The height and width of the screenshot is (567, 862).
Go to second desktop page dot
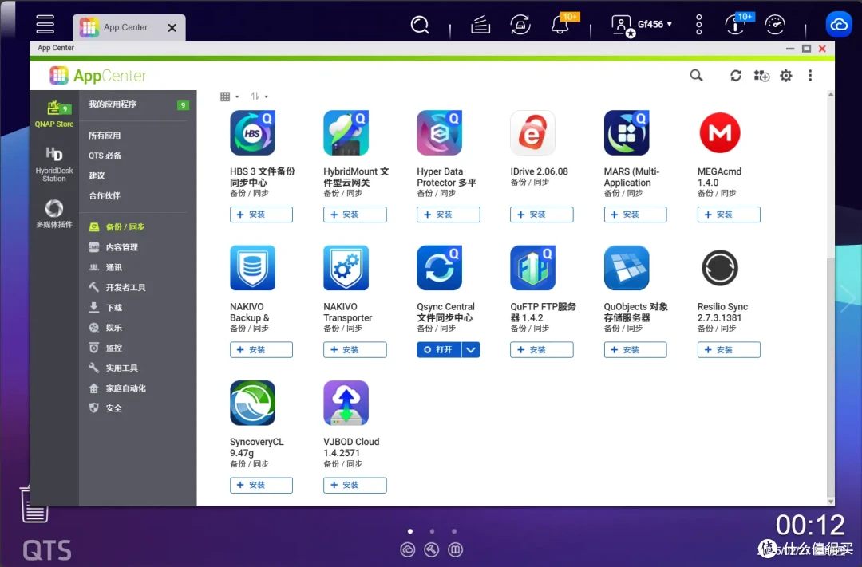(x=432, y=531)
